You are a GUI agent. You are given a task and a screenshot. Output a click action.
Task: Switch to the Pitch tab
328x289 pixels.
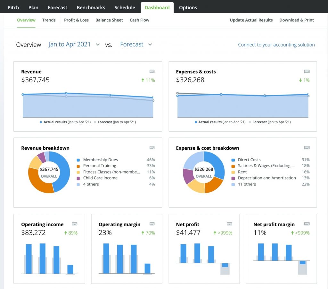pyautogui.click(x=13, y=8)
